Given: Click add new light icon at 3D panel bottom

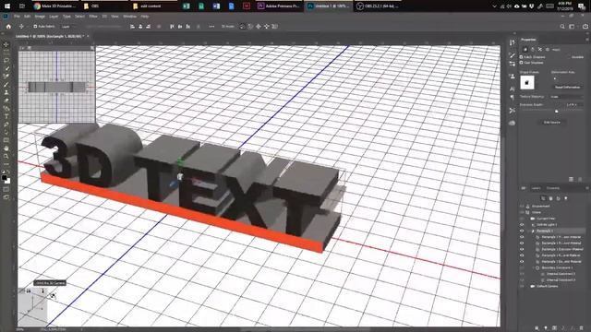Looking at the screenshot, I should pyautogui.click(x=546, y=328).
